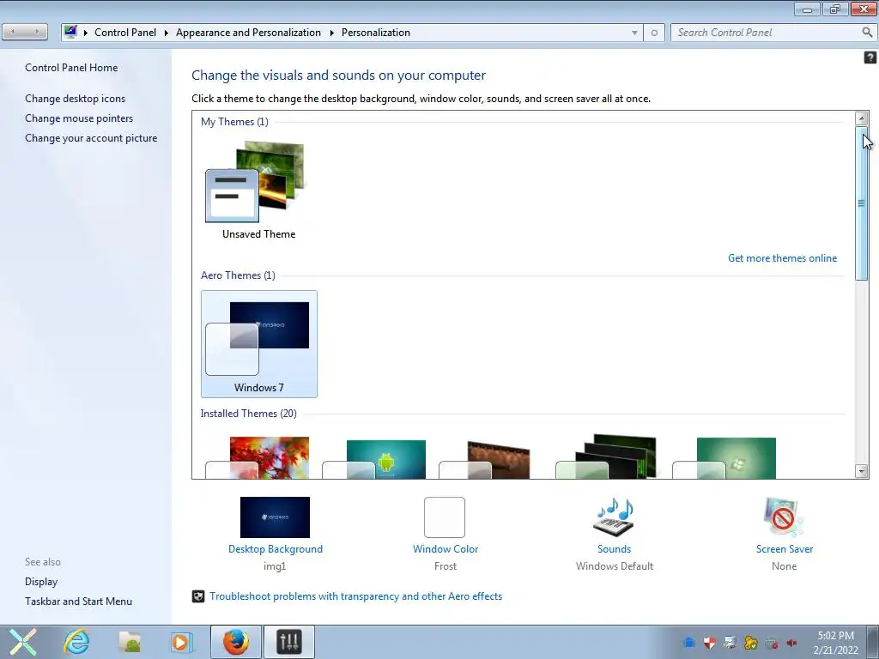Viewport: 879px width, 659px height.
Task: Refresh the Control Panel address bar
Action: [x=653, y=33]
